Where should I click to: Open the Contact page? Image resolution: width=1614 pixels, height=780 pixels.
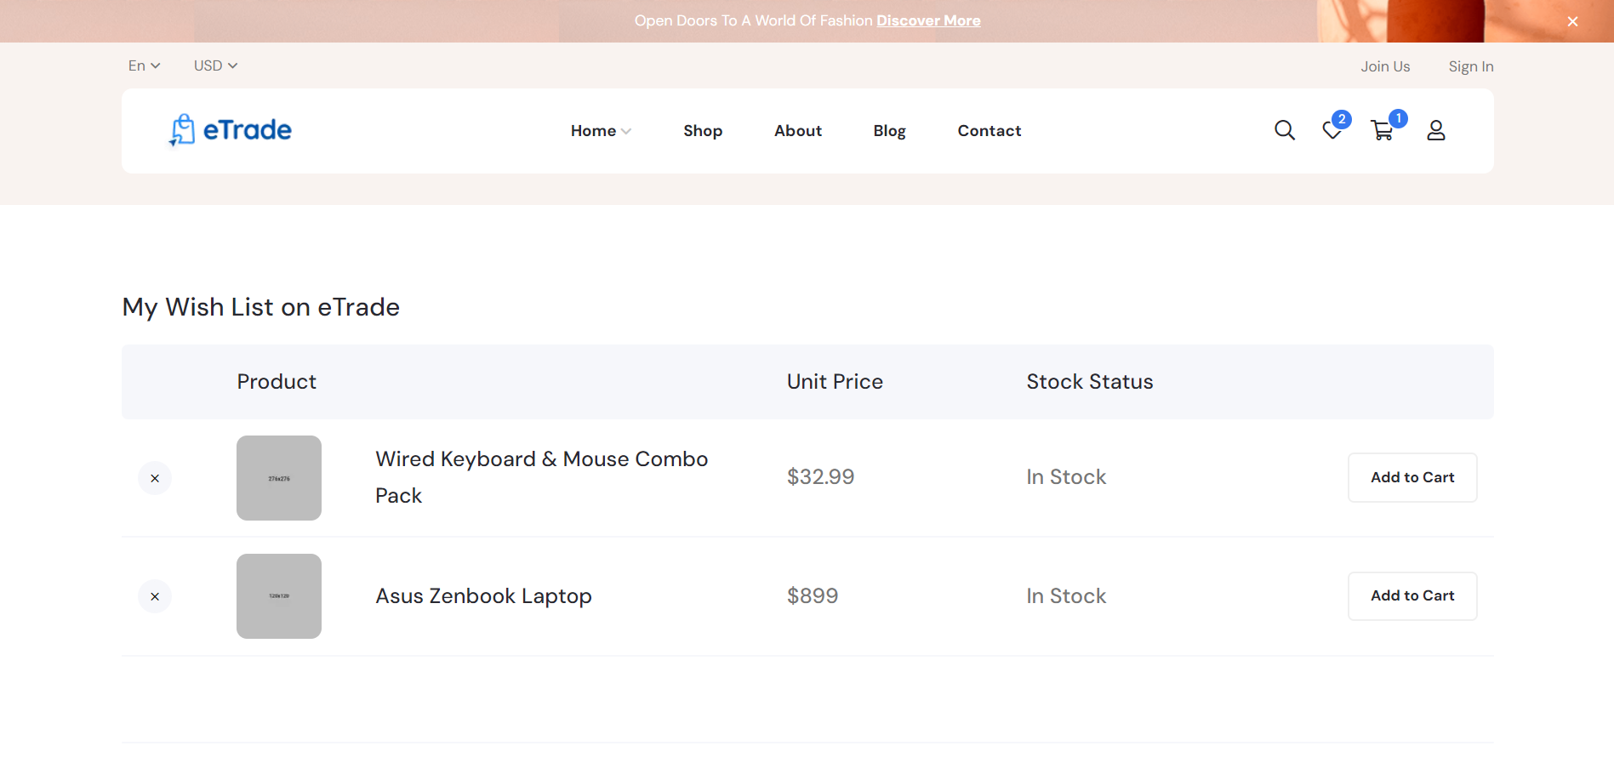(x=990, y=131)
